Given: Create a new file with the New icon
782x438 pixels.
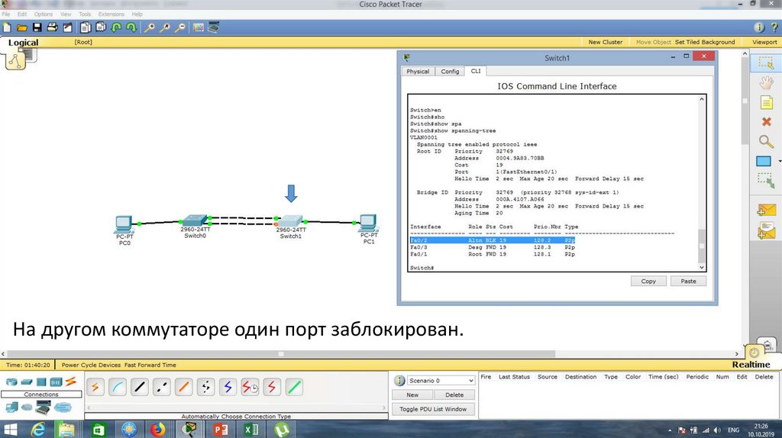Looking at the screenshot, I should [7, 28].
